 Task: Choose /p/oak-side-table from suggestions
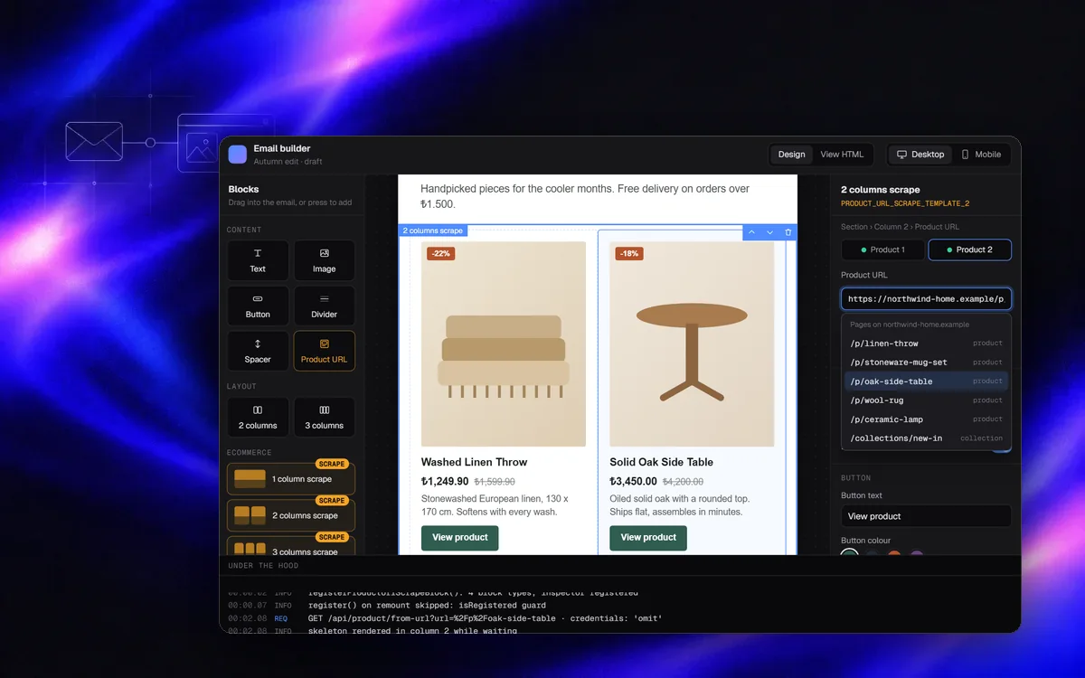click(926, 381)
